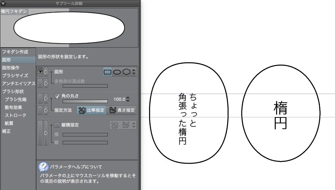The width and height of the screenshot is (335, 190).
Task: Click the 多角形の頂点数 slider bar
Action: (x=85, y=86)
